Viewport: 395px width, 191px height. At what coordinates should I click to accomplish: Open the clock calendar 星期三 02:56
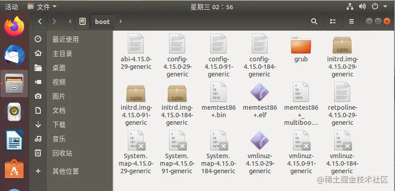212,7
